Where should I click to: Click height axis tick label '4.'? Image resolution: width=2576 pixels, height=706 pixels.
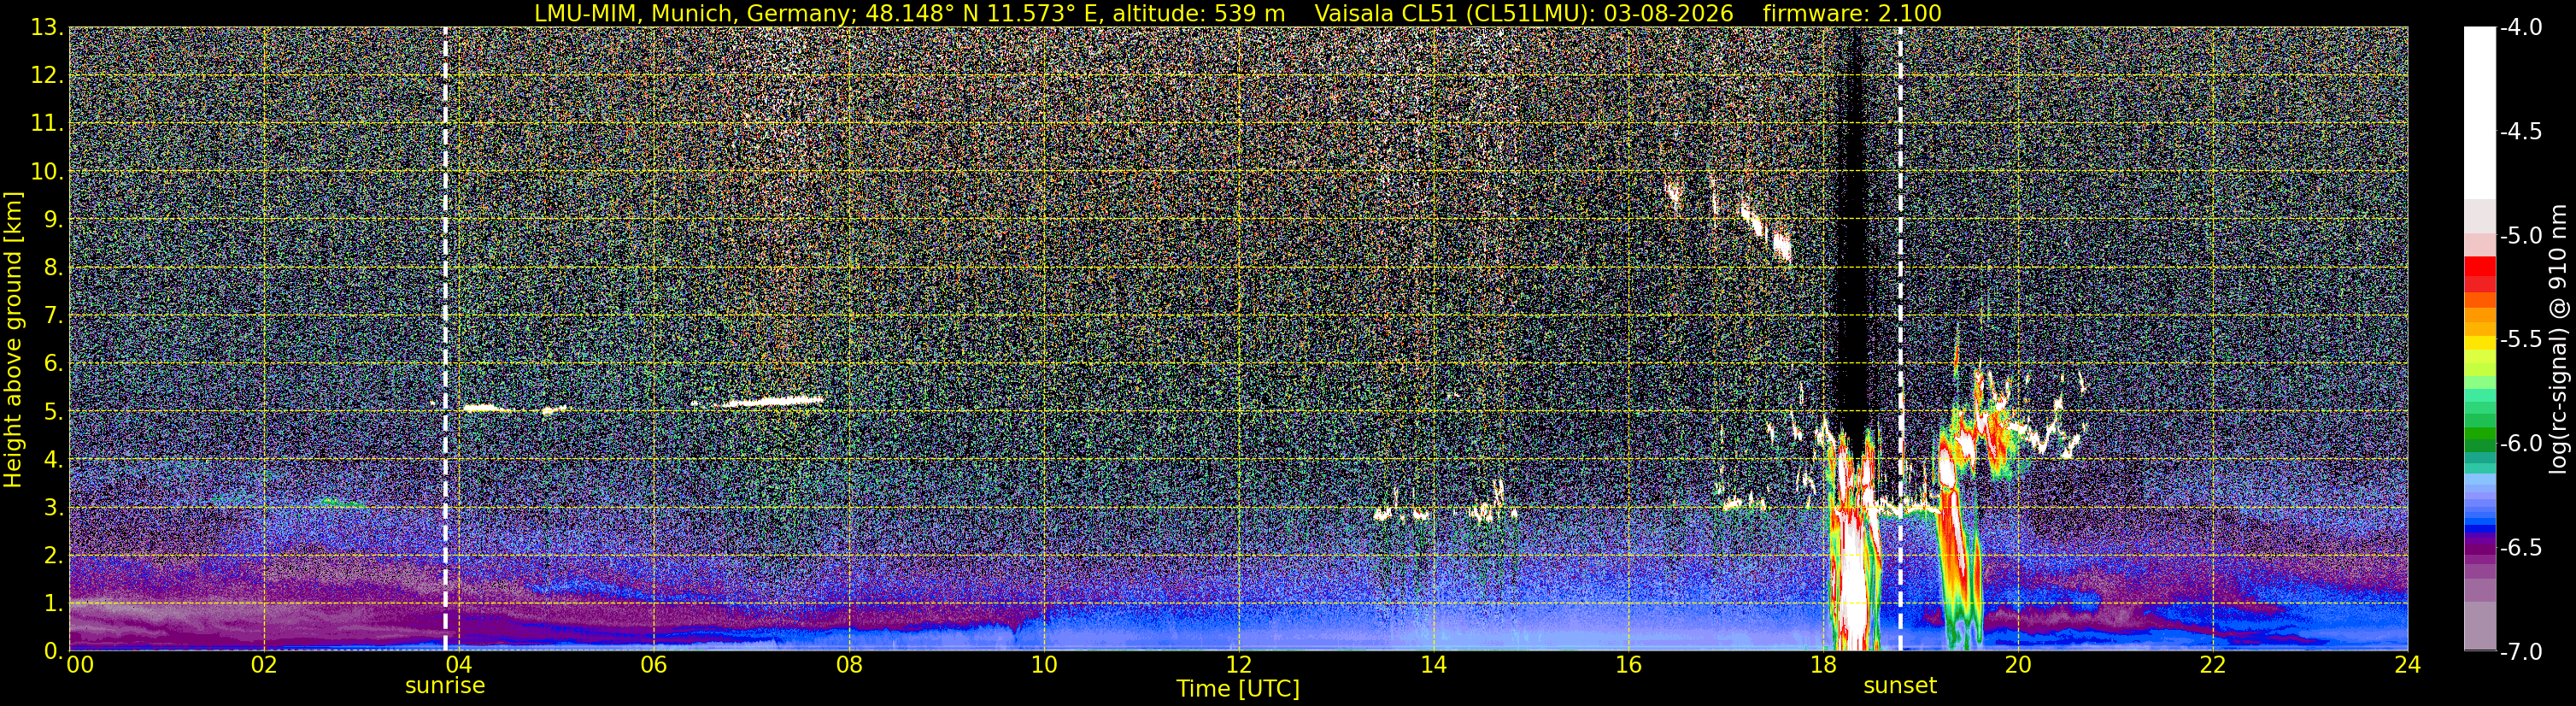pyautogui.click(x=54, y=460)
